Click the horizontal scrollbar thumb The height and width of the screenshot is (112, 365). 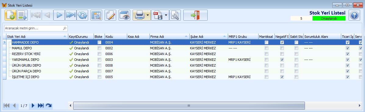189,106
